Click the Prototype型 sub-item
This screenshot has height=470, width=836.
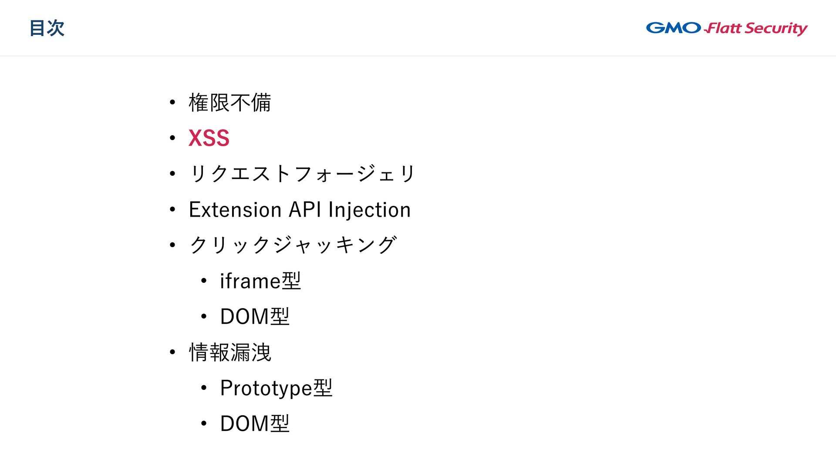[x=276, y=388]
